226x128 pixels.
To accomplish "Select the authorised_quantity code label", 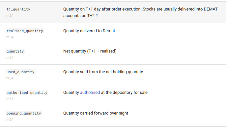I will pyautogui.click(x=27, y=93).
